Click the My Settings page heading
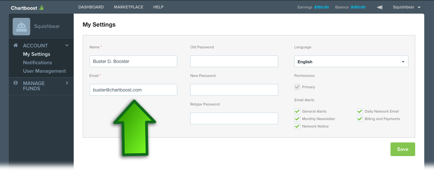 pos(99,24)
